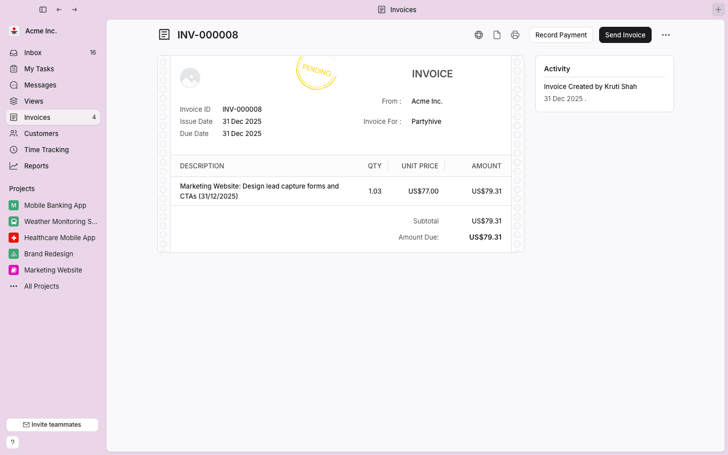
Task: Click the My Tasks clipboard icon
Action: [14, 69]
